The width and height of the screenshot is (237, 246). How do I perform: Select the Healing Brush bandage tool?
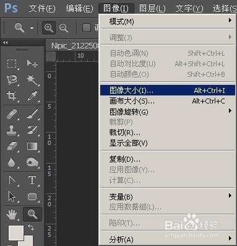[x=12, y=114]
